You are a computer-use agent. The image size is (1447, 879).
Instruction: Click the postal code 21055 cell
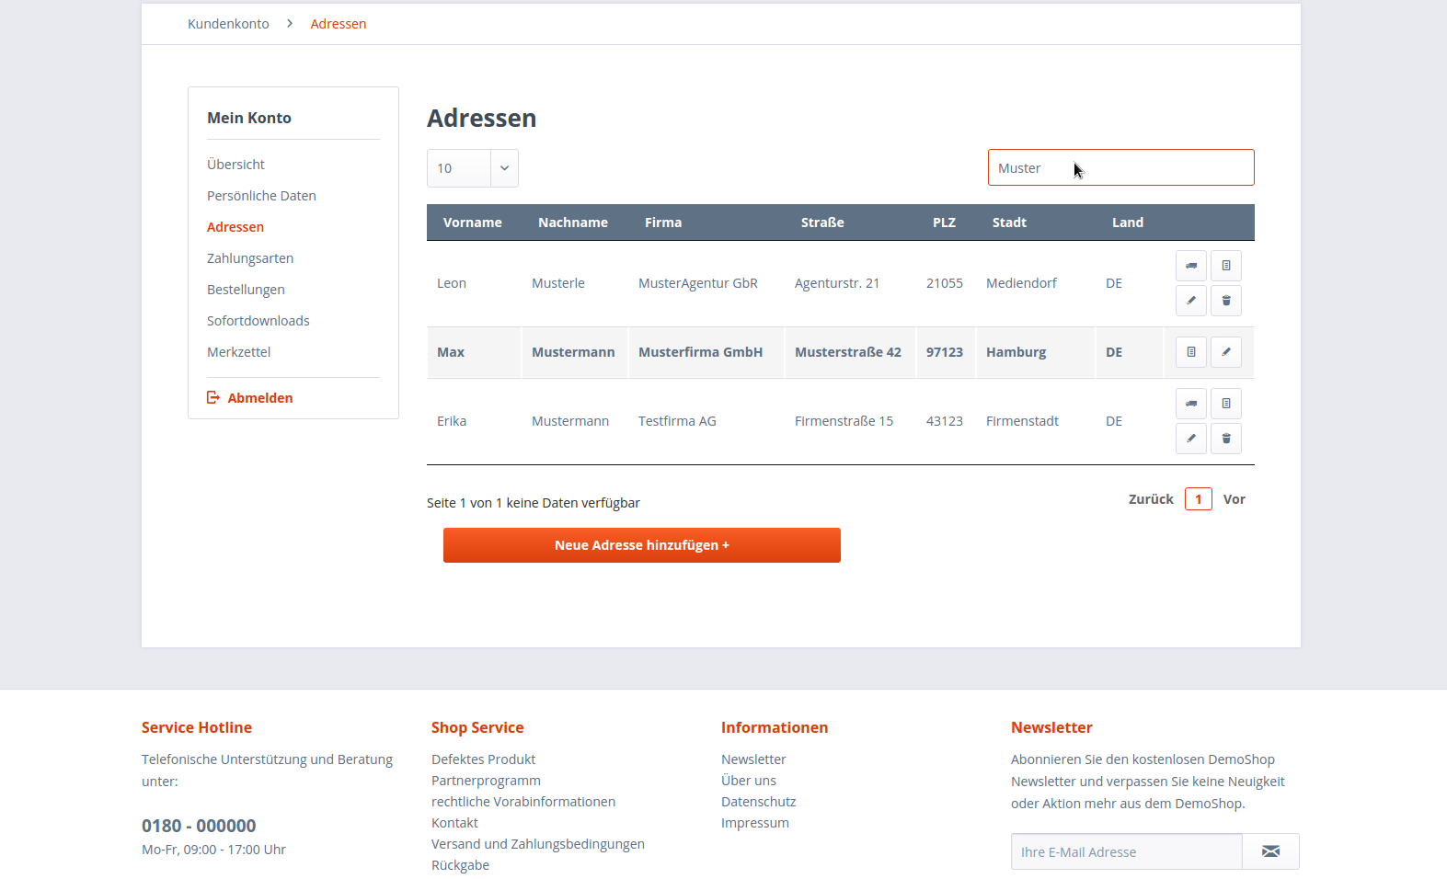pos(945,283)
